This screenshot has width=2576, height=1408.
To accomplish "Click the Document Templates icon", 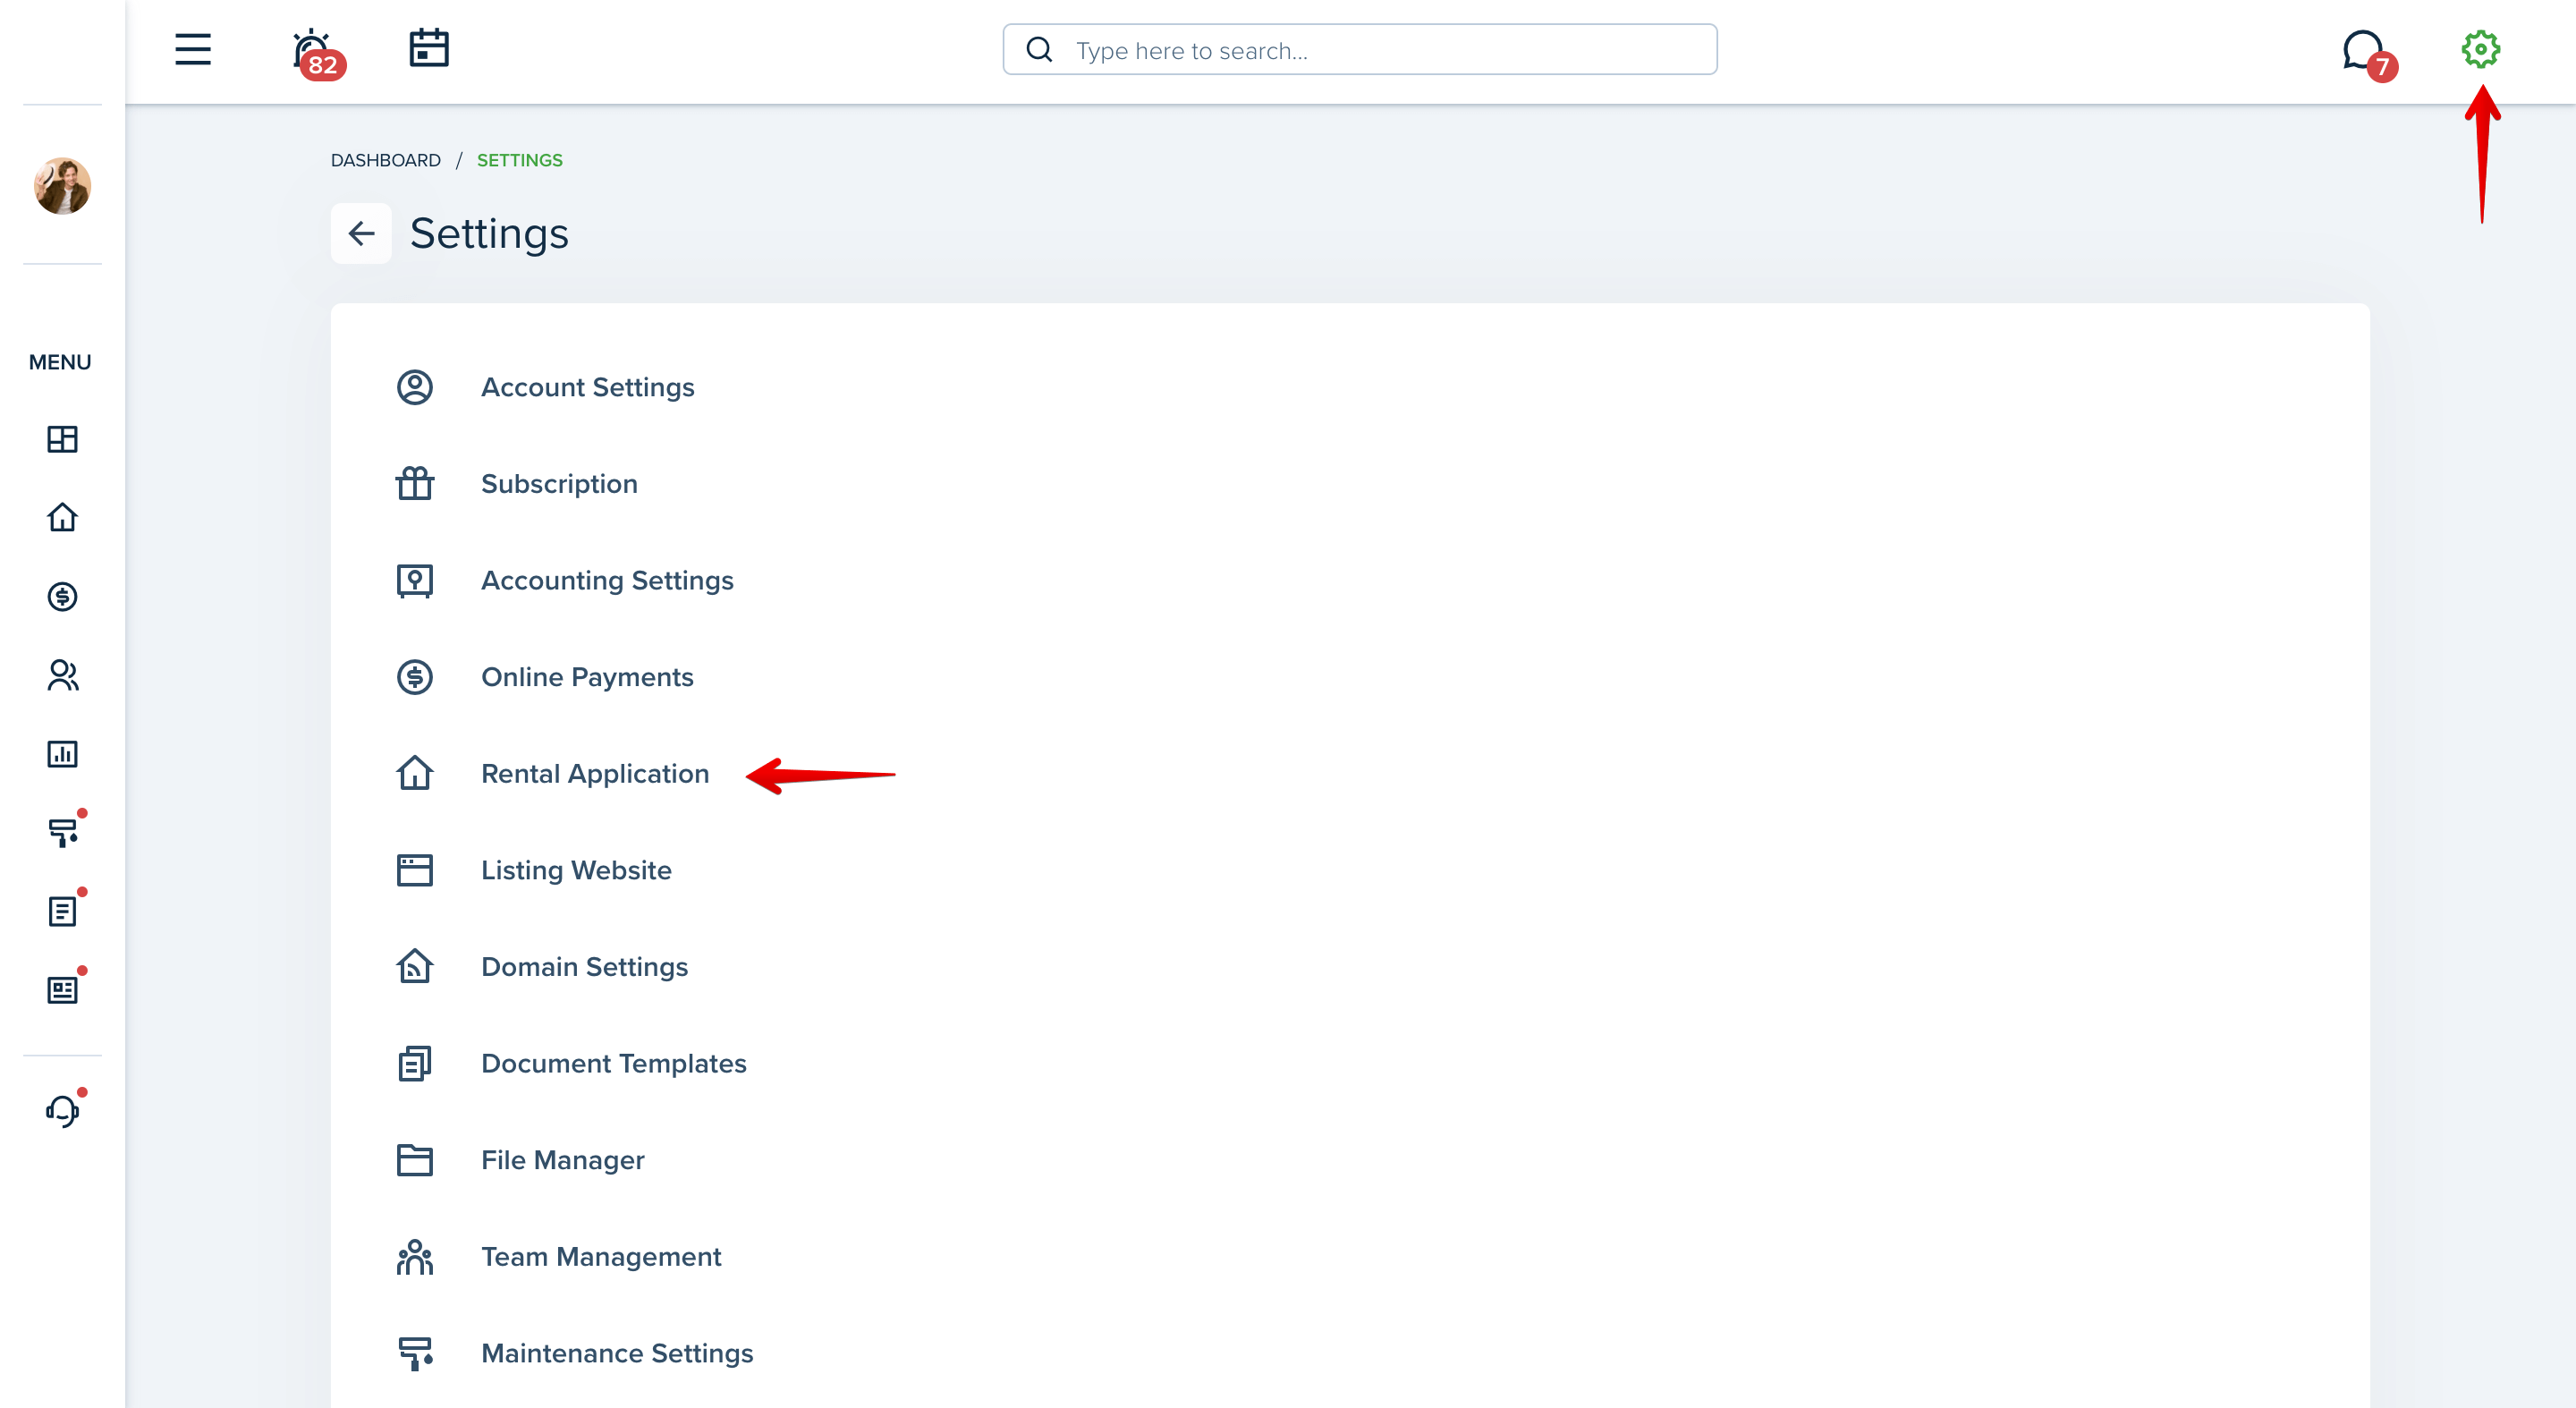I will (x=415, y=1063).
